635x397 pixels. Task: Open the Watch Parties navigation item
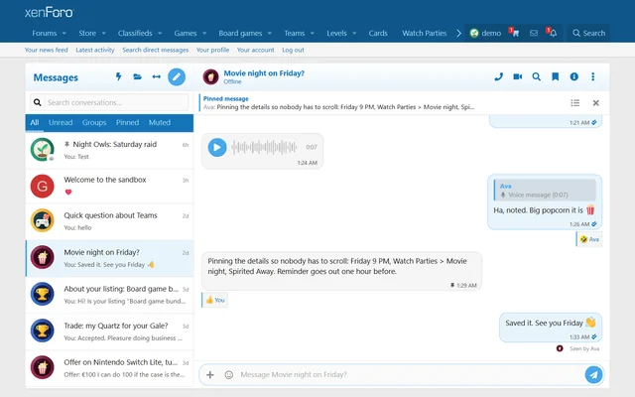coord(424,33)
